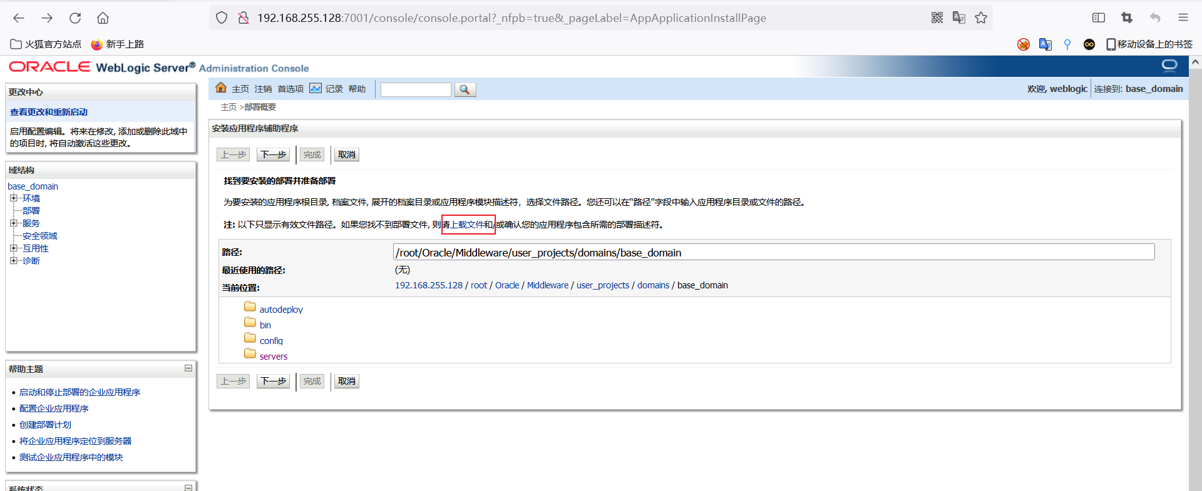
Task: Click the root path breadcrumb
Action: tap(479, 285)
